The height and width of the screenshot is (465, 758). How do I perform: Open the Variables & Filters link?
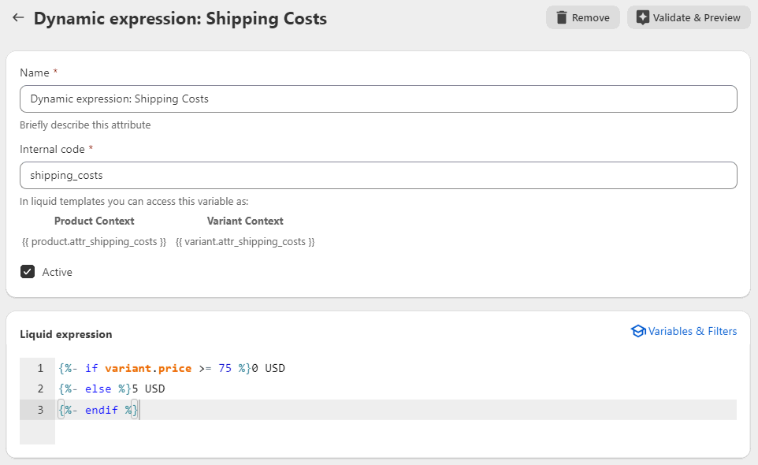[693, 331]
